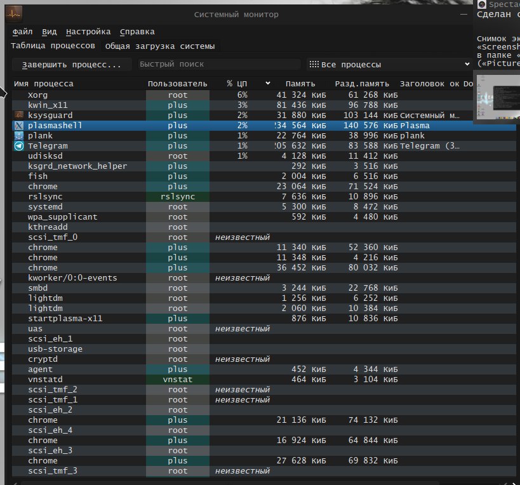Open the Все процессы filter dropdown
The width and height of the screenshot is (520, 485).
point(389,64)
